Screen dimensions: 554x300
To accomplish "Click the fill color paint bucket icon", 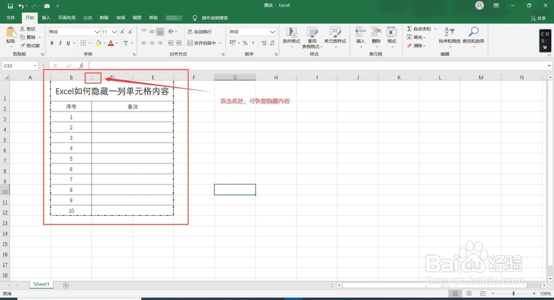I will [99, 43].
